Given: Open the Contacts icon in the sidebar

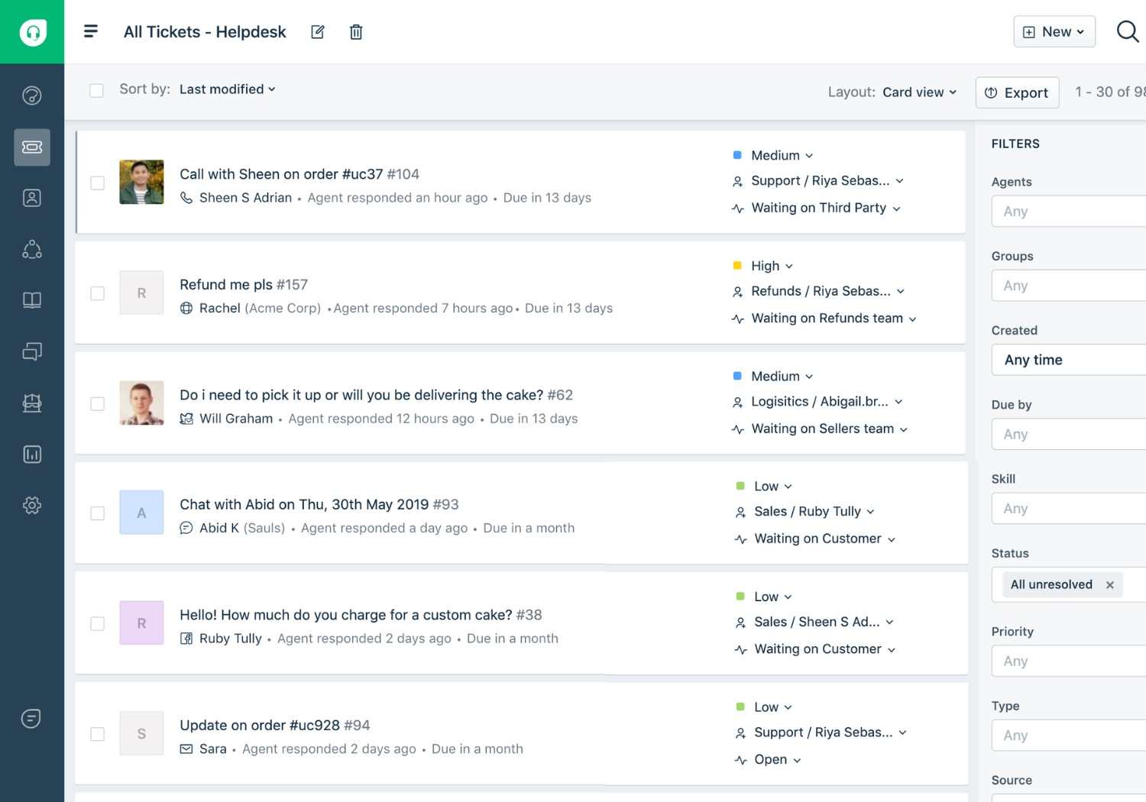Looking at the screenshot, I should pyautogui.click(x=32, y=198).
